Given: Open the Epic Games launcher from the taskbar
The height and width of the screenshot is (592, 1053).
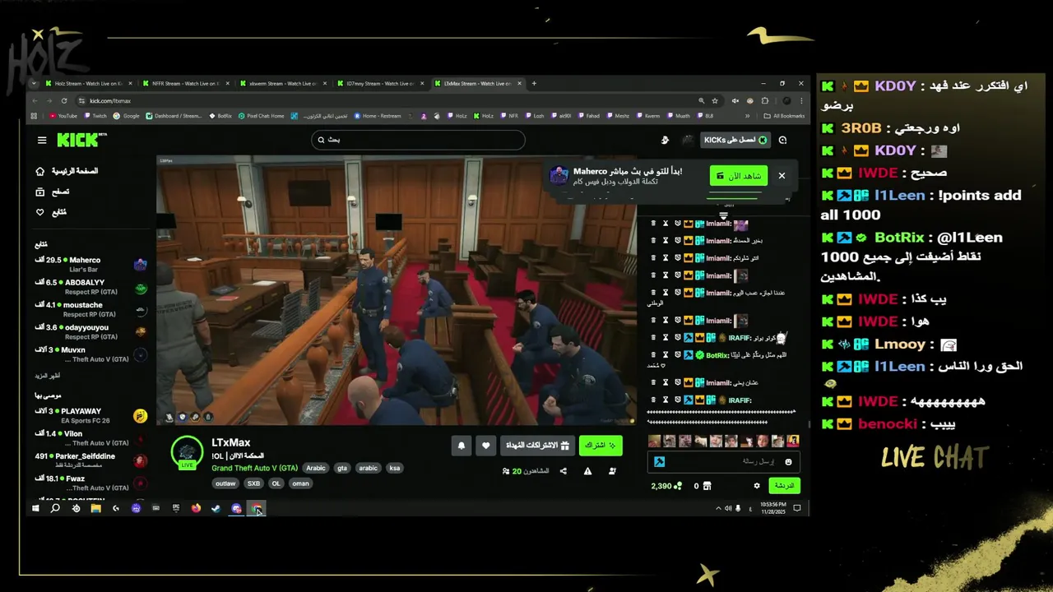Looking at the screenshot, I should pos(175,509).
